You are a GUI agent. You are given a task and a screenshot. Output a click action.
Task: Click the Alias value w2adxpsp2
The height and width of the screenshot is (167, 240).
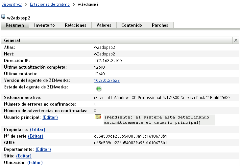point(105,47)
